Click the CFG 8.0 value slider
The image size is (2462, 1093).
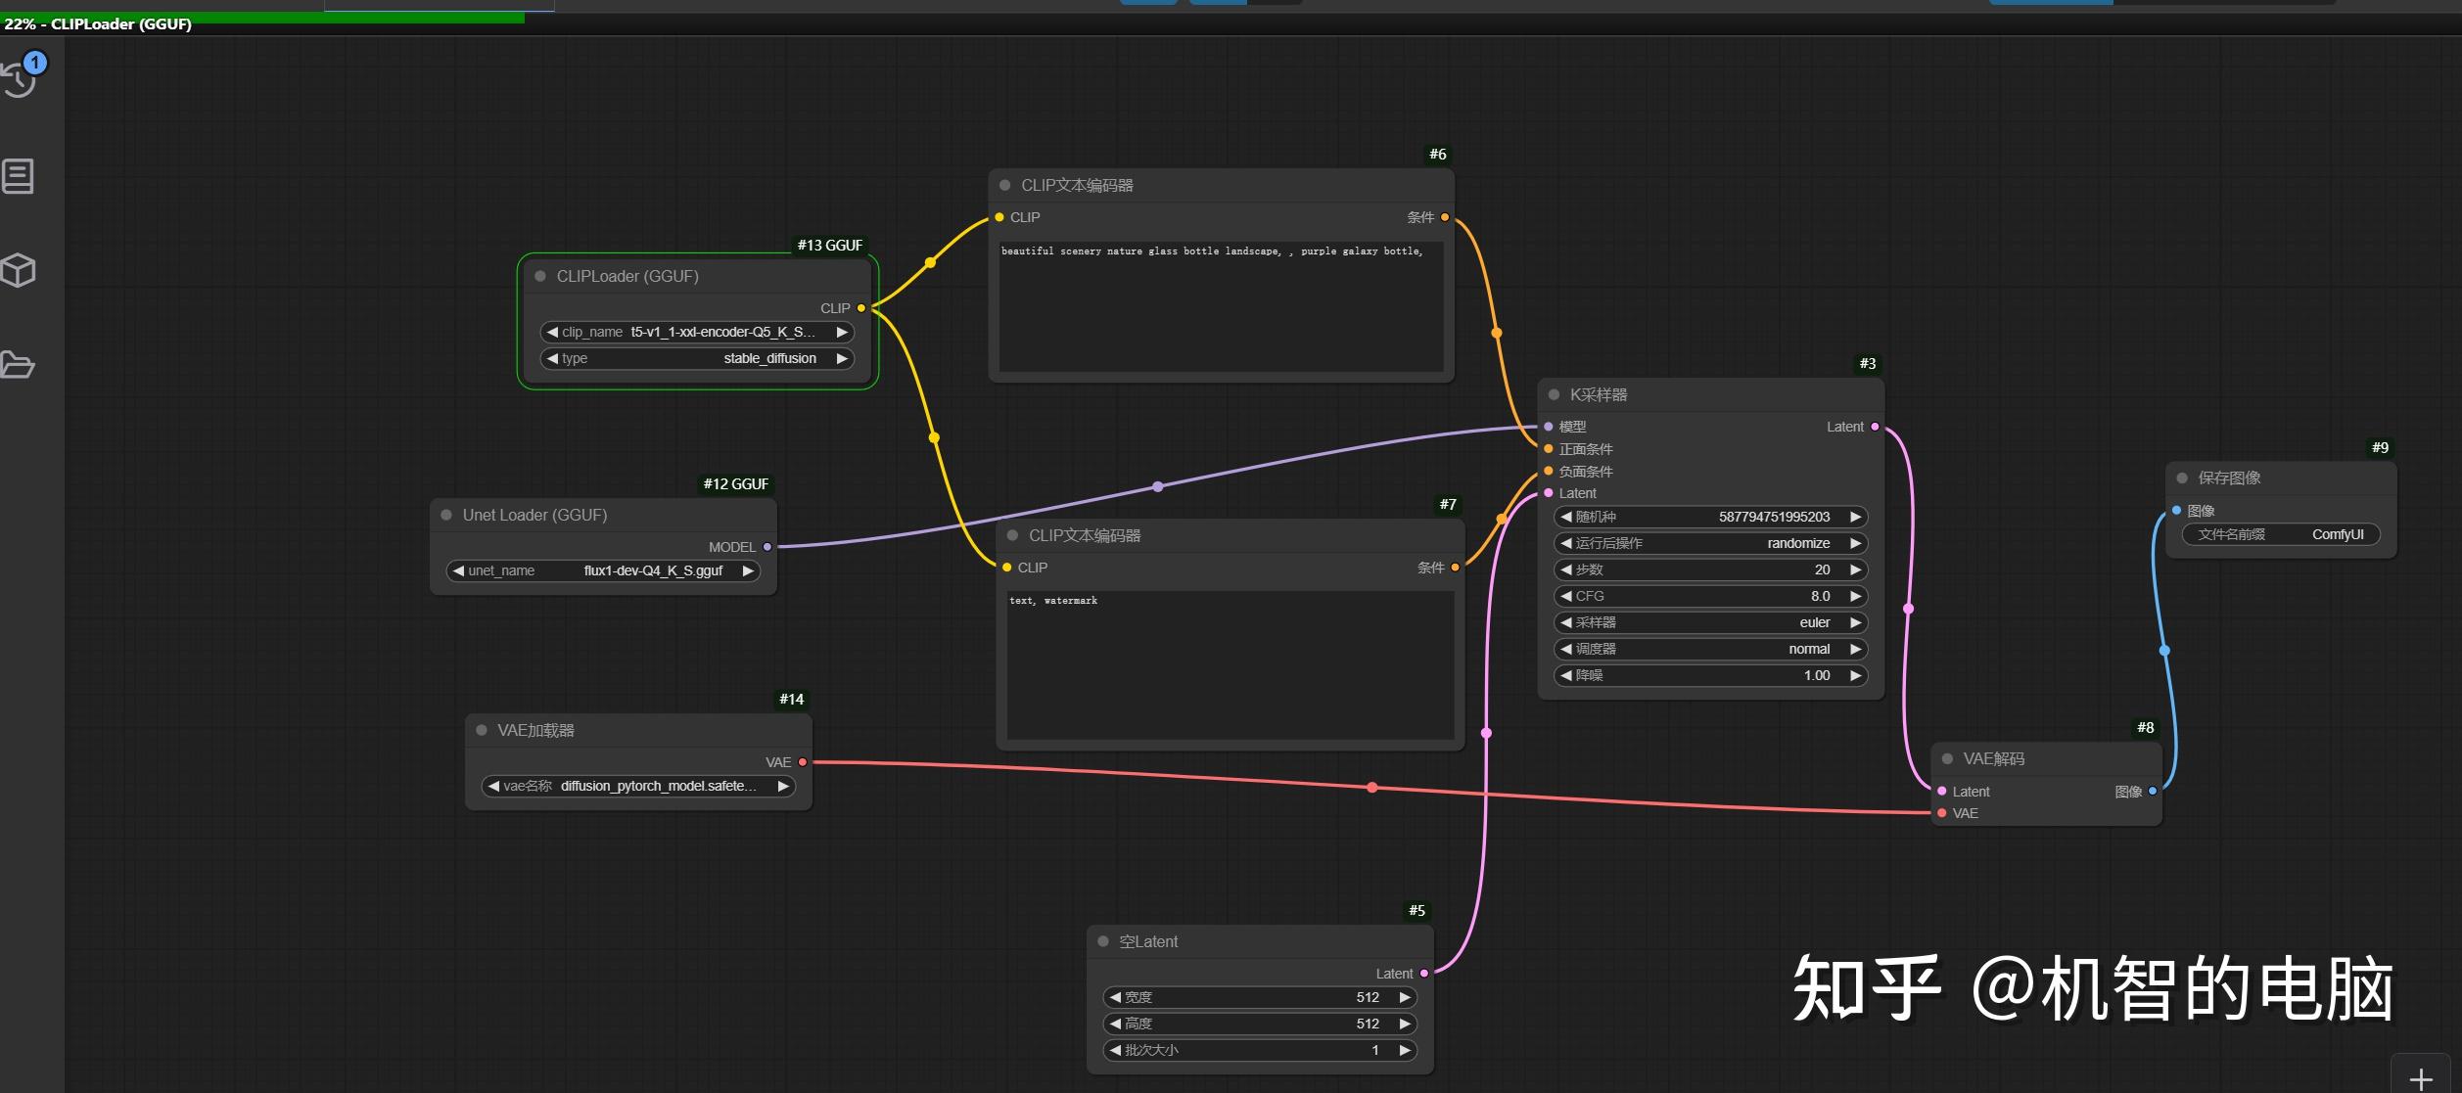click(1710, 596)
